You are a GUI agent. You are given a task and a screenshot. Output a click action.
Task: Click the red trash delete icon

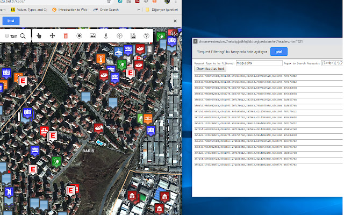pos(66,35)
